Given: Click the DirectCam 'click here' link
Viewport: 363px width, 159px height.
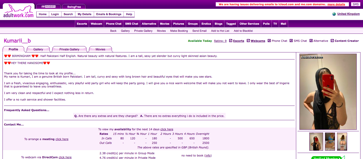Looking at the screenshot, I should (x=65, y=157).
